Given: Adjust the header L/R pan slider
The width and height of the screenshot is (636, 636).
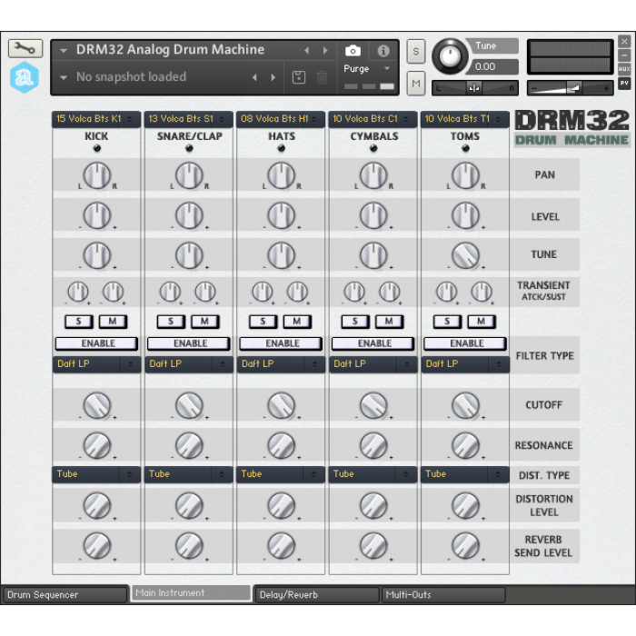Looking at the screenshot, I should (475, 88).
